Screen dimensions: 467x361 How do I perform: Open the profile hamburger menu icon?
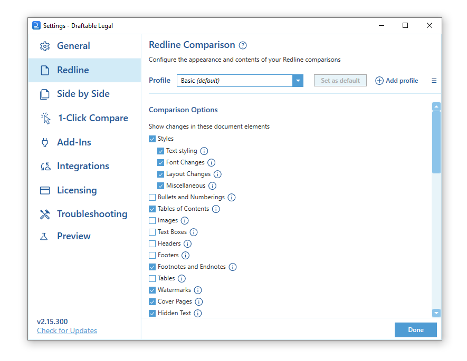pos(434,81)
